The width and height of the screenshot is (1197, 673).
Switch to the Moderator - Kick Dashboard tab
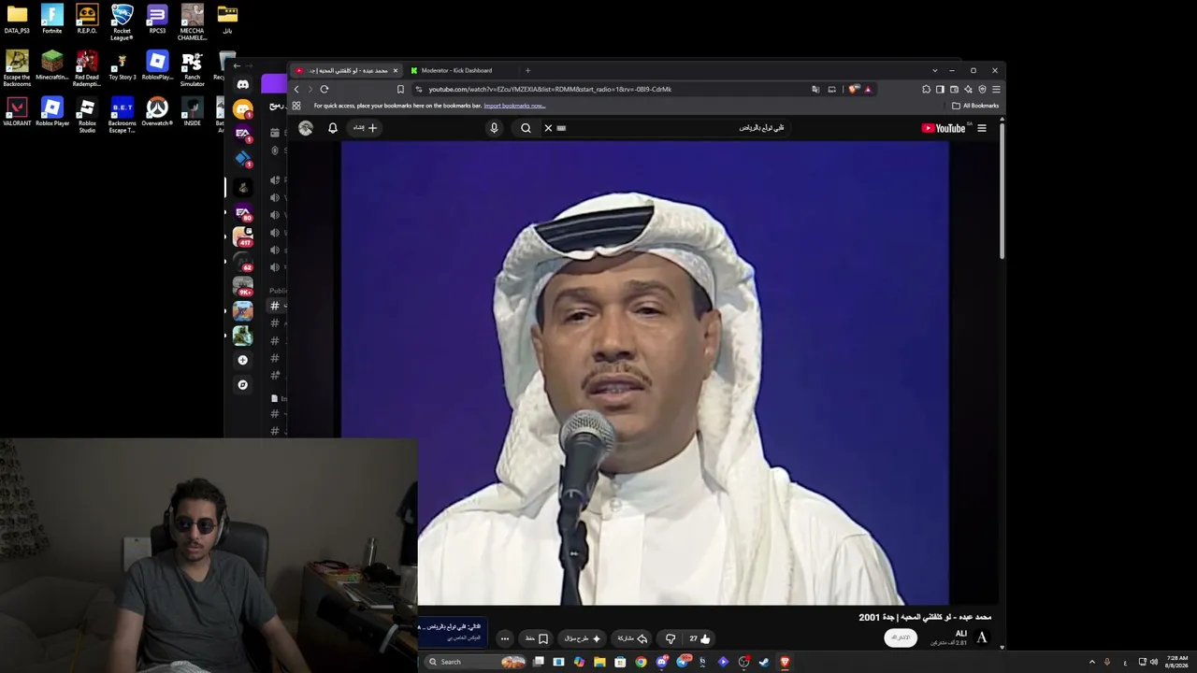point(457,70)
